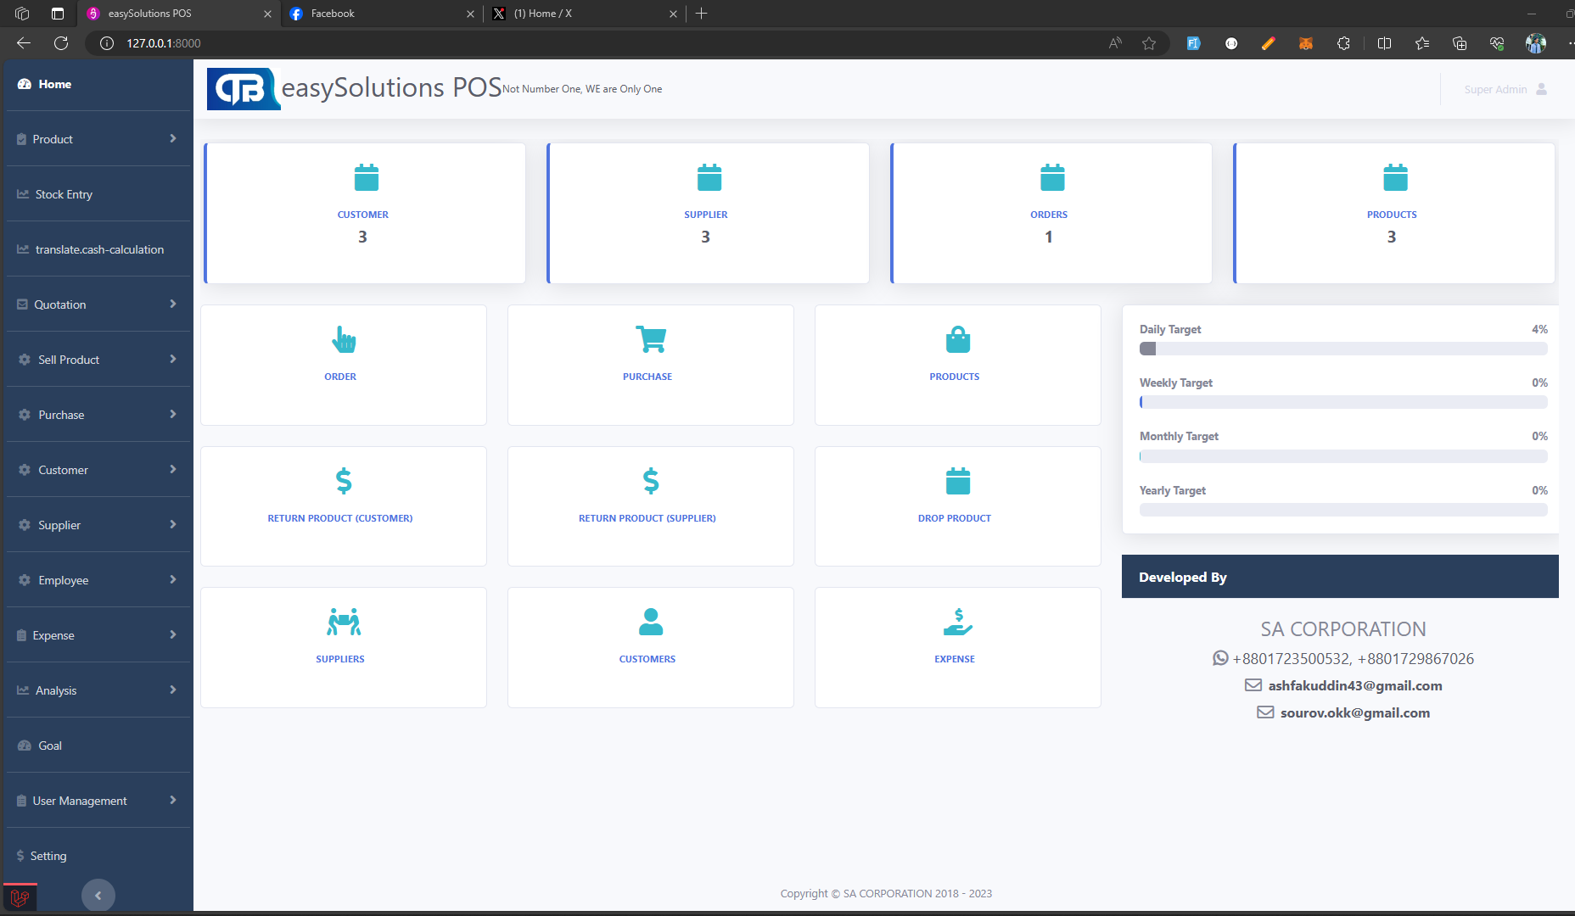Open Stock Entry from the sidebar

[x=64, y=194]
